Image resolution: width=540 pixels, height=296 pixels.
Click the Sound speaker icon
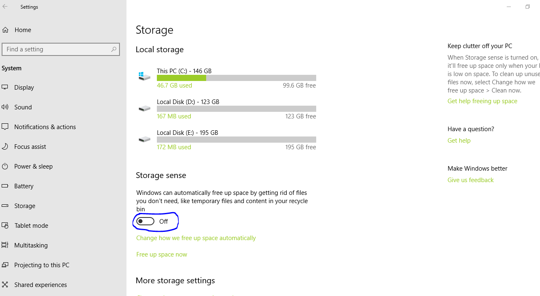[6, 107]
